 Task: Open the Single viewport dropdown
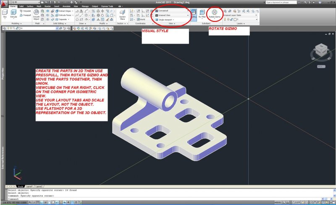[x=165, y=20]
